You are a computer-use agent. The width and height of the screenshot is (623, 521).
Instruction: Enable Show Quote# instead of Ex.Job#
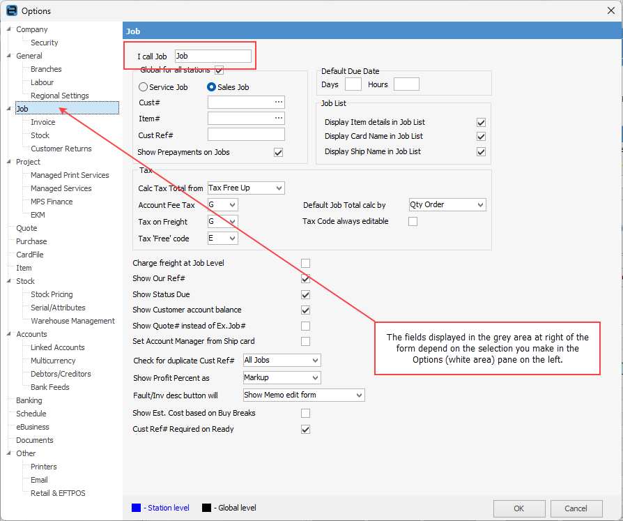tap(305, 326)
